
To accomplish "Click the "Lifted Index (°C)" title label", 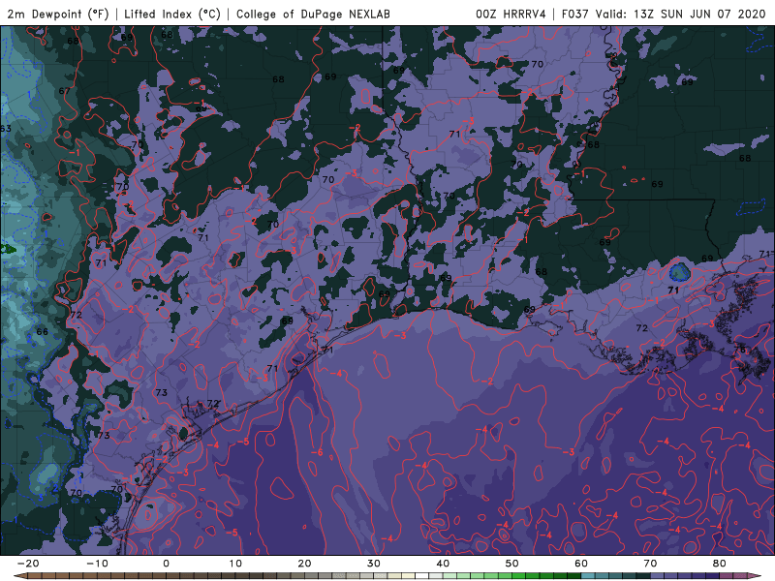I will tap(172, 14).
